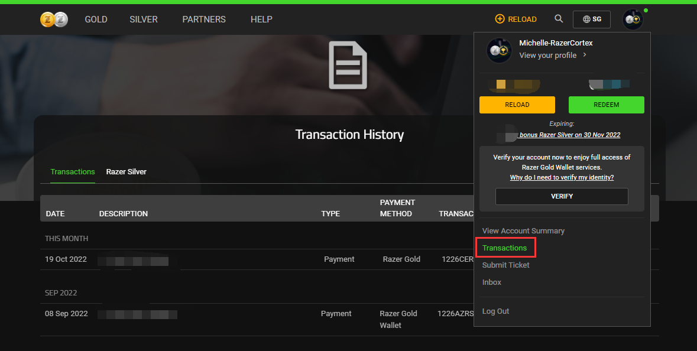This screenshot has height=351, width=697.
Task: Open Why do I need to verify link
Action: [562, 177]
